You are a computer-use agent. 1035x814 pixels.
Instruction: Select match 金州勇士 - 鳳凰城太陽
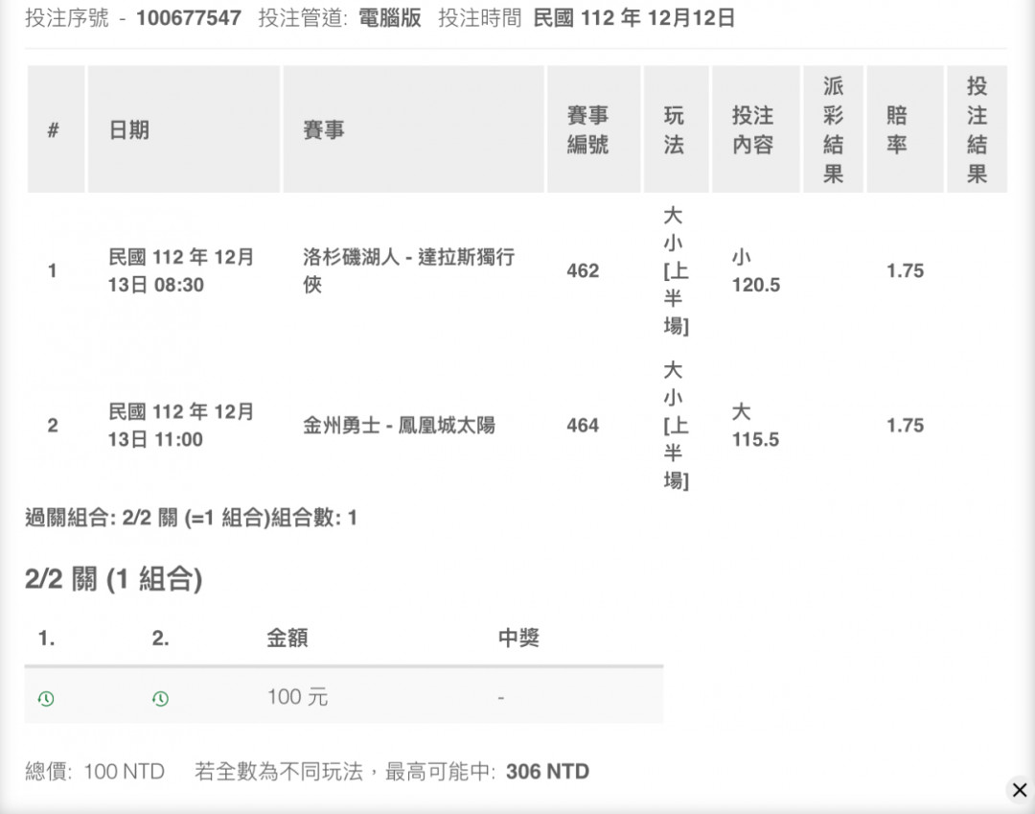coord(399,425)
